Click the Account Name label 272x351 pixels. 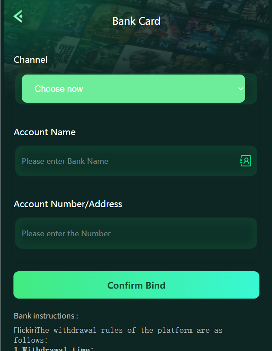(45, 132)
